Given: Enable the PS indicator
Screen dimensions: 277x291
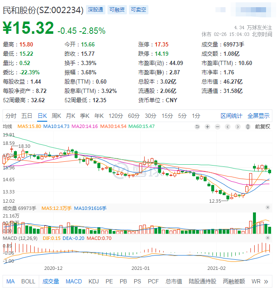Looking at the screenshot, I should tap(137, 282).
